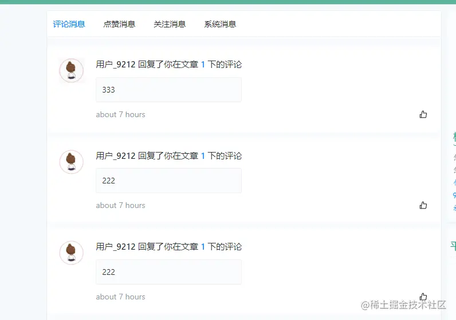Screen dimensions: 456x320
Task: Open the 系统消息 tab
Action: 220,24
